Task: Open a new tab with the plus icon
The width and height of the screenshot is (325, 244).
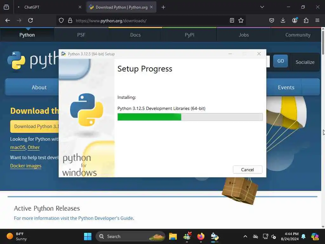Action: pyautogui.click(x=163, y=7)
